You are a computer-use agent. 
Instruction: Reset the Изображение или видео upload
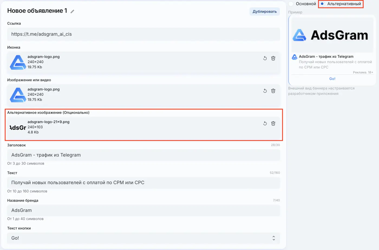[265, 91]
